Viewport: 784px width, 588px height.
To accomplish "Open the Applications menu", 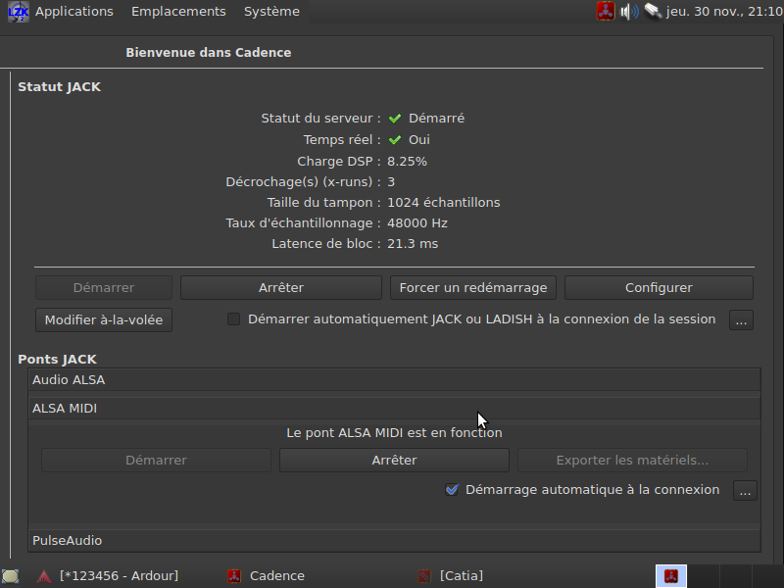I will [x=74, y=12].
